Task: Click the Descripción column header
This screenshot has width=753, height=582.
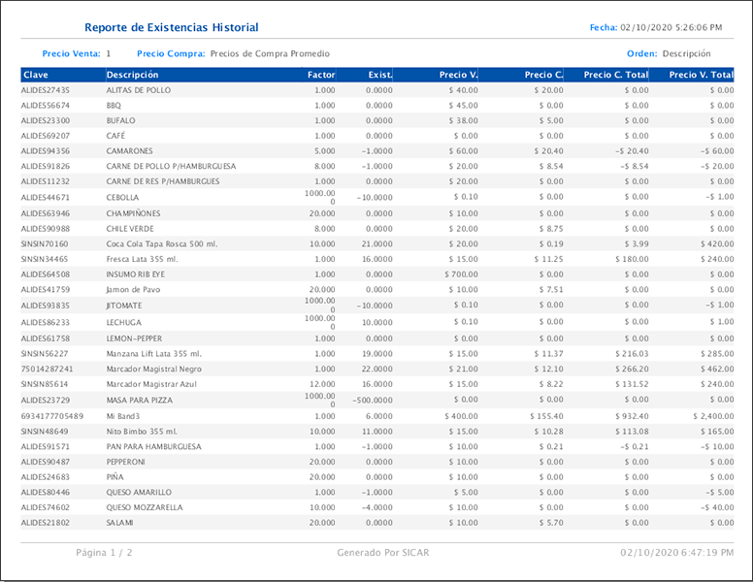Action: 133,75
